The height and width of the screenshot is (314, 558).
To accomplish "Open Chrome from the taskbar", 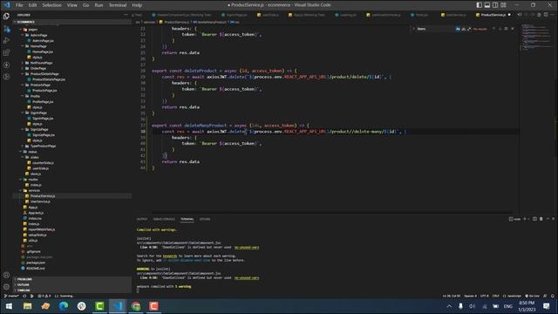I will click(136, 306).
